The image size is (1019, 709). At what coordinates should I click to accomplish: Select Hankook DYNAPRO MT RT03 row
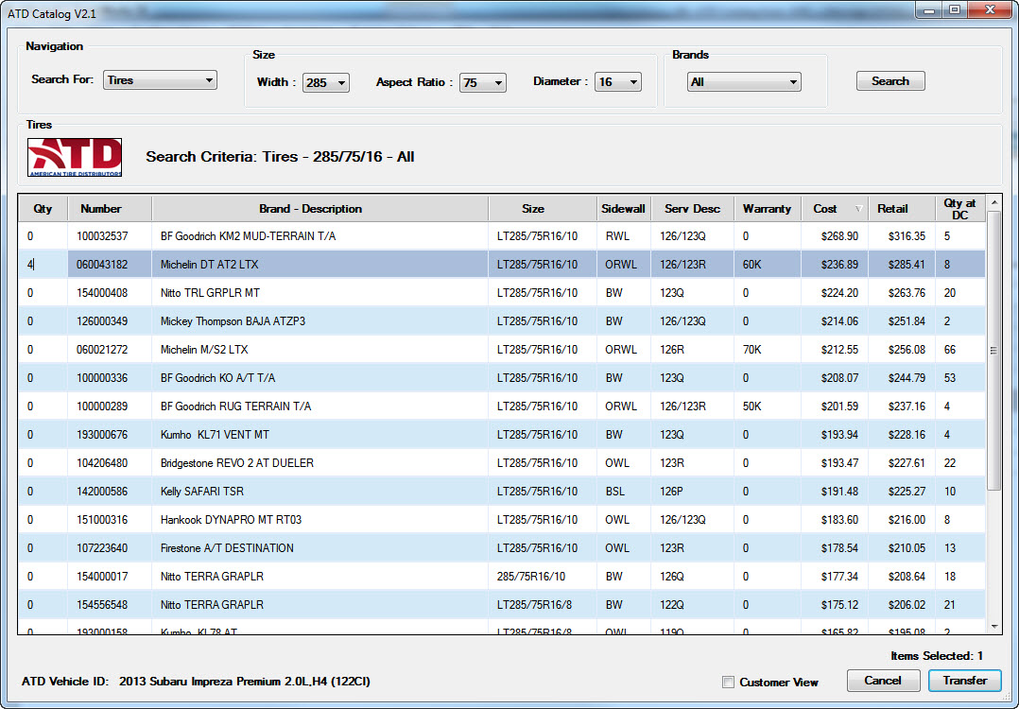[x=502, y=520]
